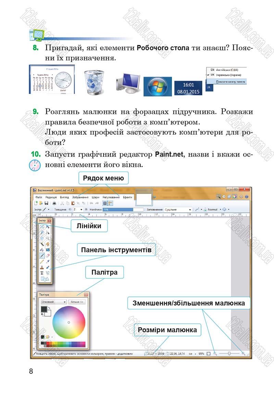
Task: Select the Eraser tool
Action: coord(48,256)
